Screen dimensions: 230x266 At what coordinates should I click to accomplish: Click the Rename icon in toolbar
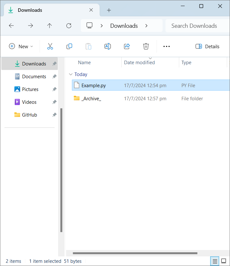(x=108, y=46)
